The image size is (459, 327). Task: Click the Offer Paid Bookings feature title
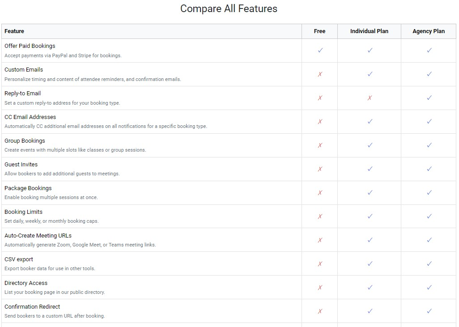(30, 46)
